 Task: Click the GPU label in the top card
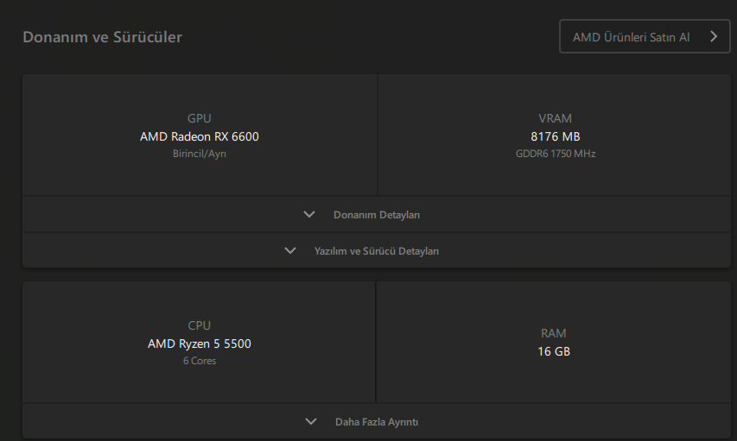(200, 118)
